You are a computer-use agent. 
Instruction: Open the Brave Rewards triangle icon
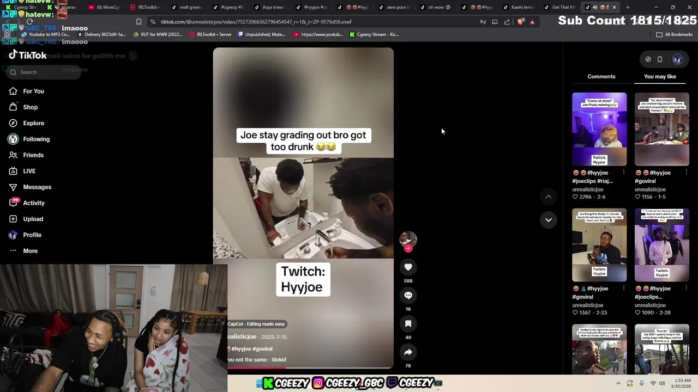[532, 22]
